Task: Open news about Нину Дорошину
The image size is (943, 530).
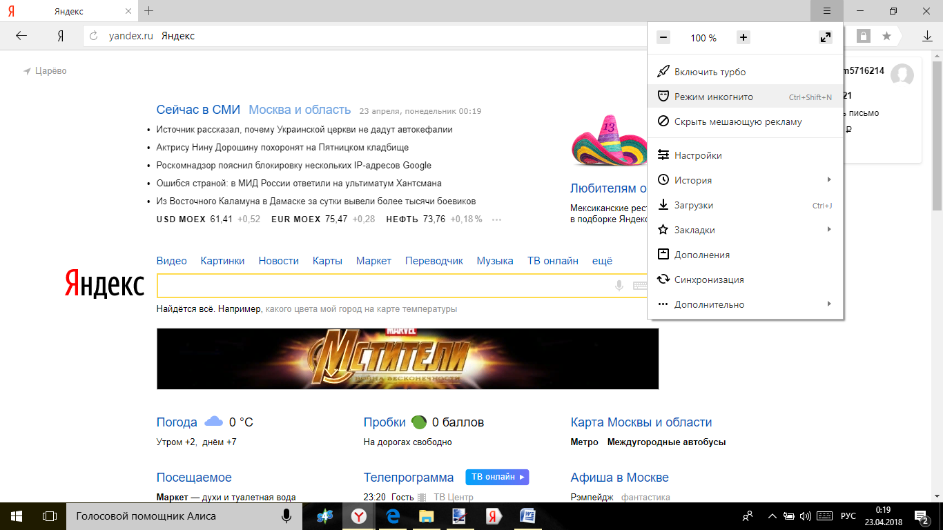Action: 282,147
